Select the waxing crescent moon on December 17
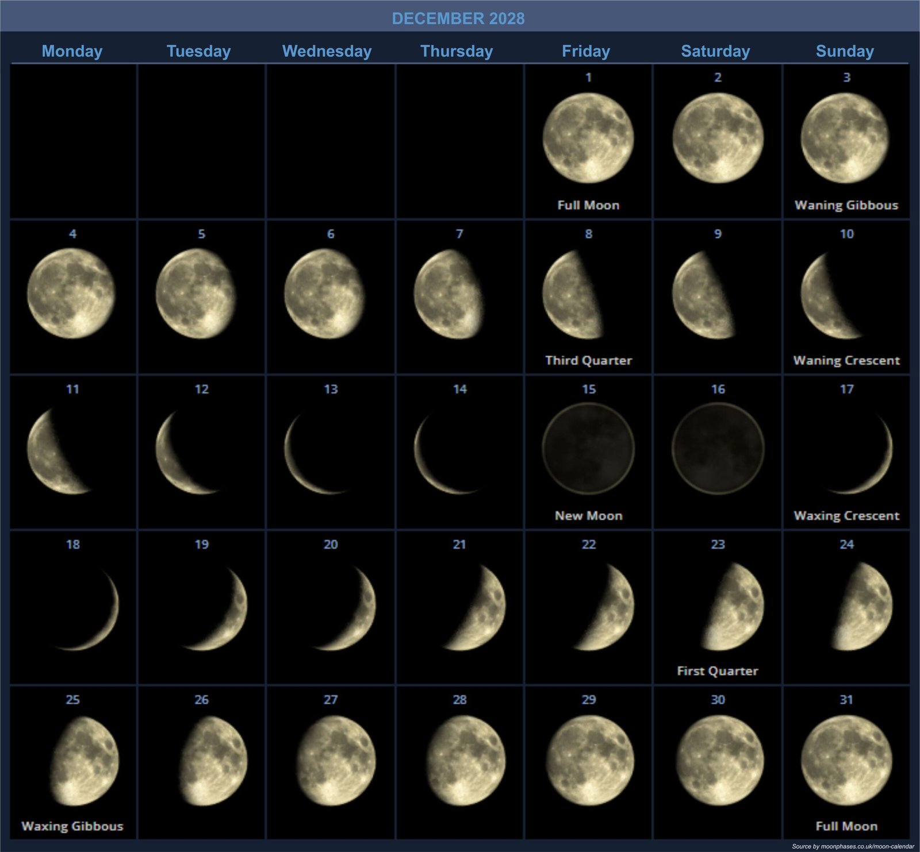 [868, 455]
